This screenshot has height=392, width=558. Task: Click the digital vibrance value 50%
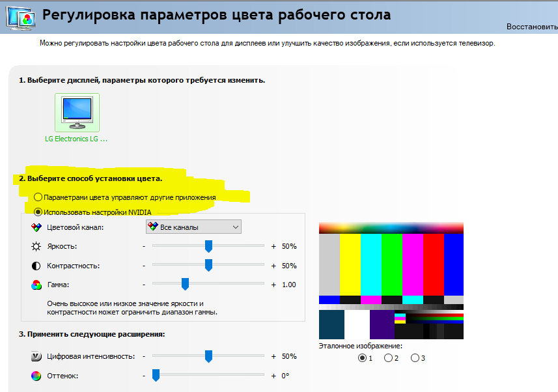[289, 356]
